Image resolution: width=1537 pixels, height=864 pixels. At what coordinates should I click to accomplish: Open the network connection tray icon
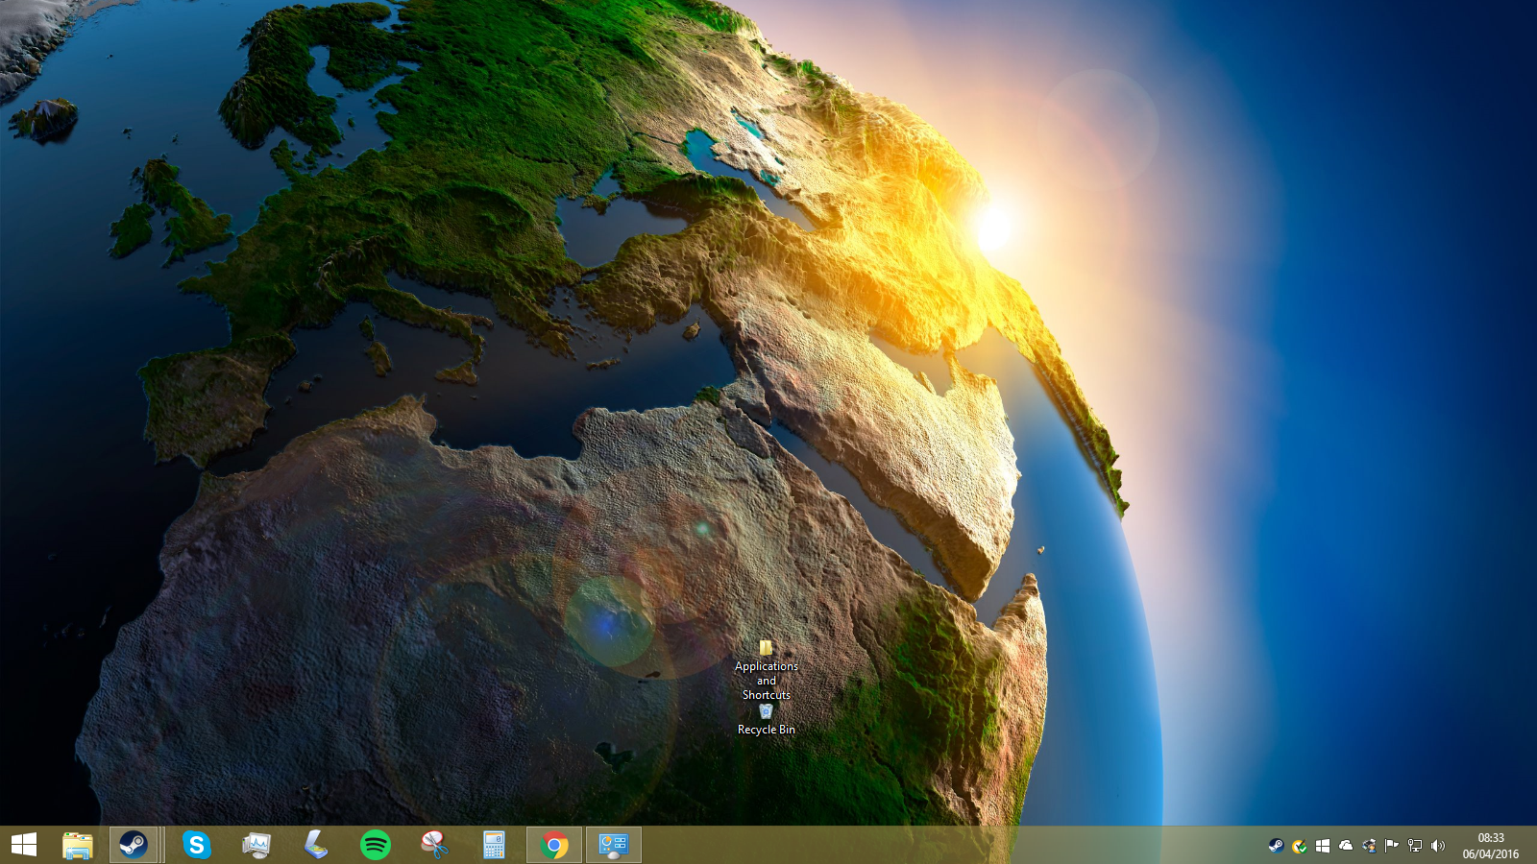pyautogui.click(x=1415, y=846)
